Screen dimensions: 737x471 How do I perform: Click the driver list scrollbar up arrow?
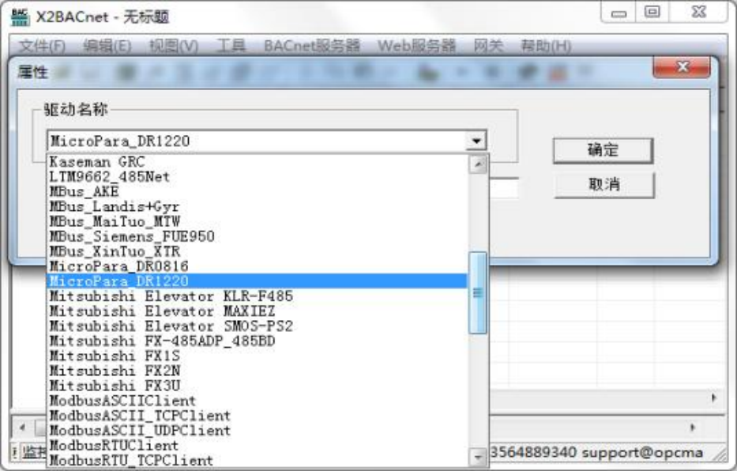pos(478,164)
